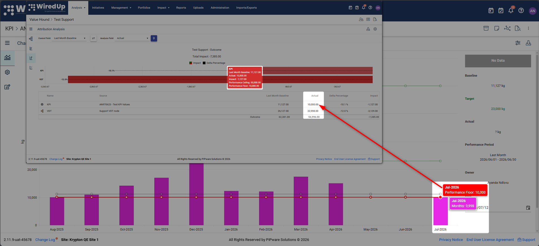Viewport: 539px width, 246px height.
Task: Click download tray icon on KPI chart toolbar
Action: [529, 43]
